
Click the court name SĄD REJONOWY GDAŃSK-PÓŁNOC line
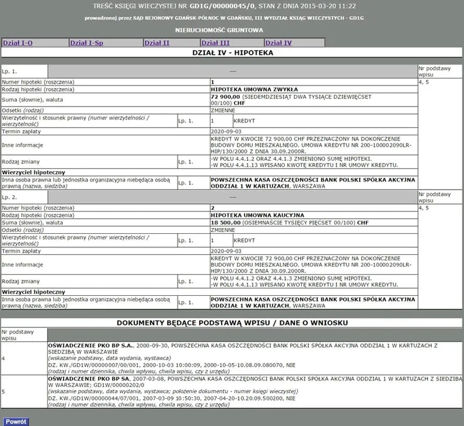pyautogui.click(x=224, y=18)
